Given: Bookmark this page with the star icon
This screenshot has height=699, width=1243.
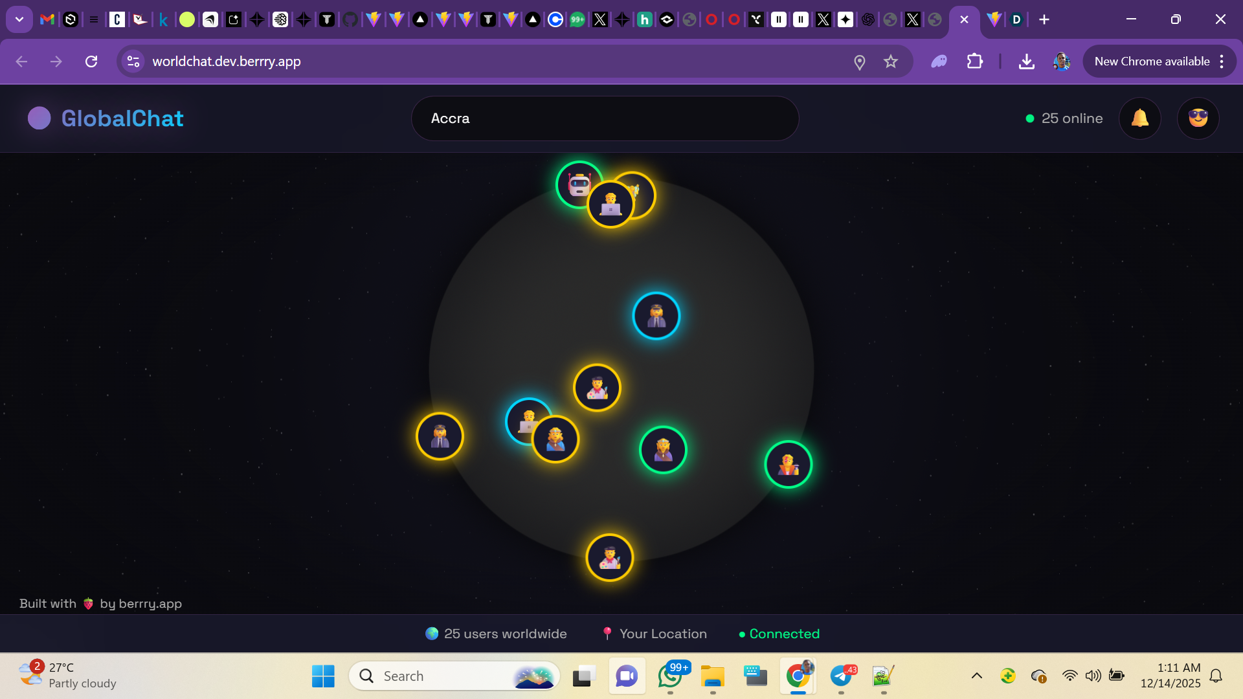Looking at the screenshot, I should click(x=891, y=61).
